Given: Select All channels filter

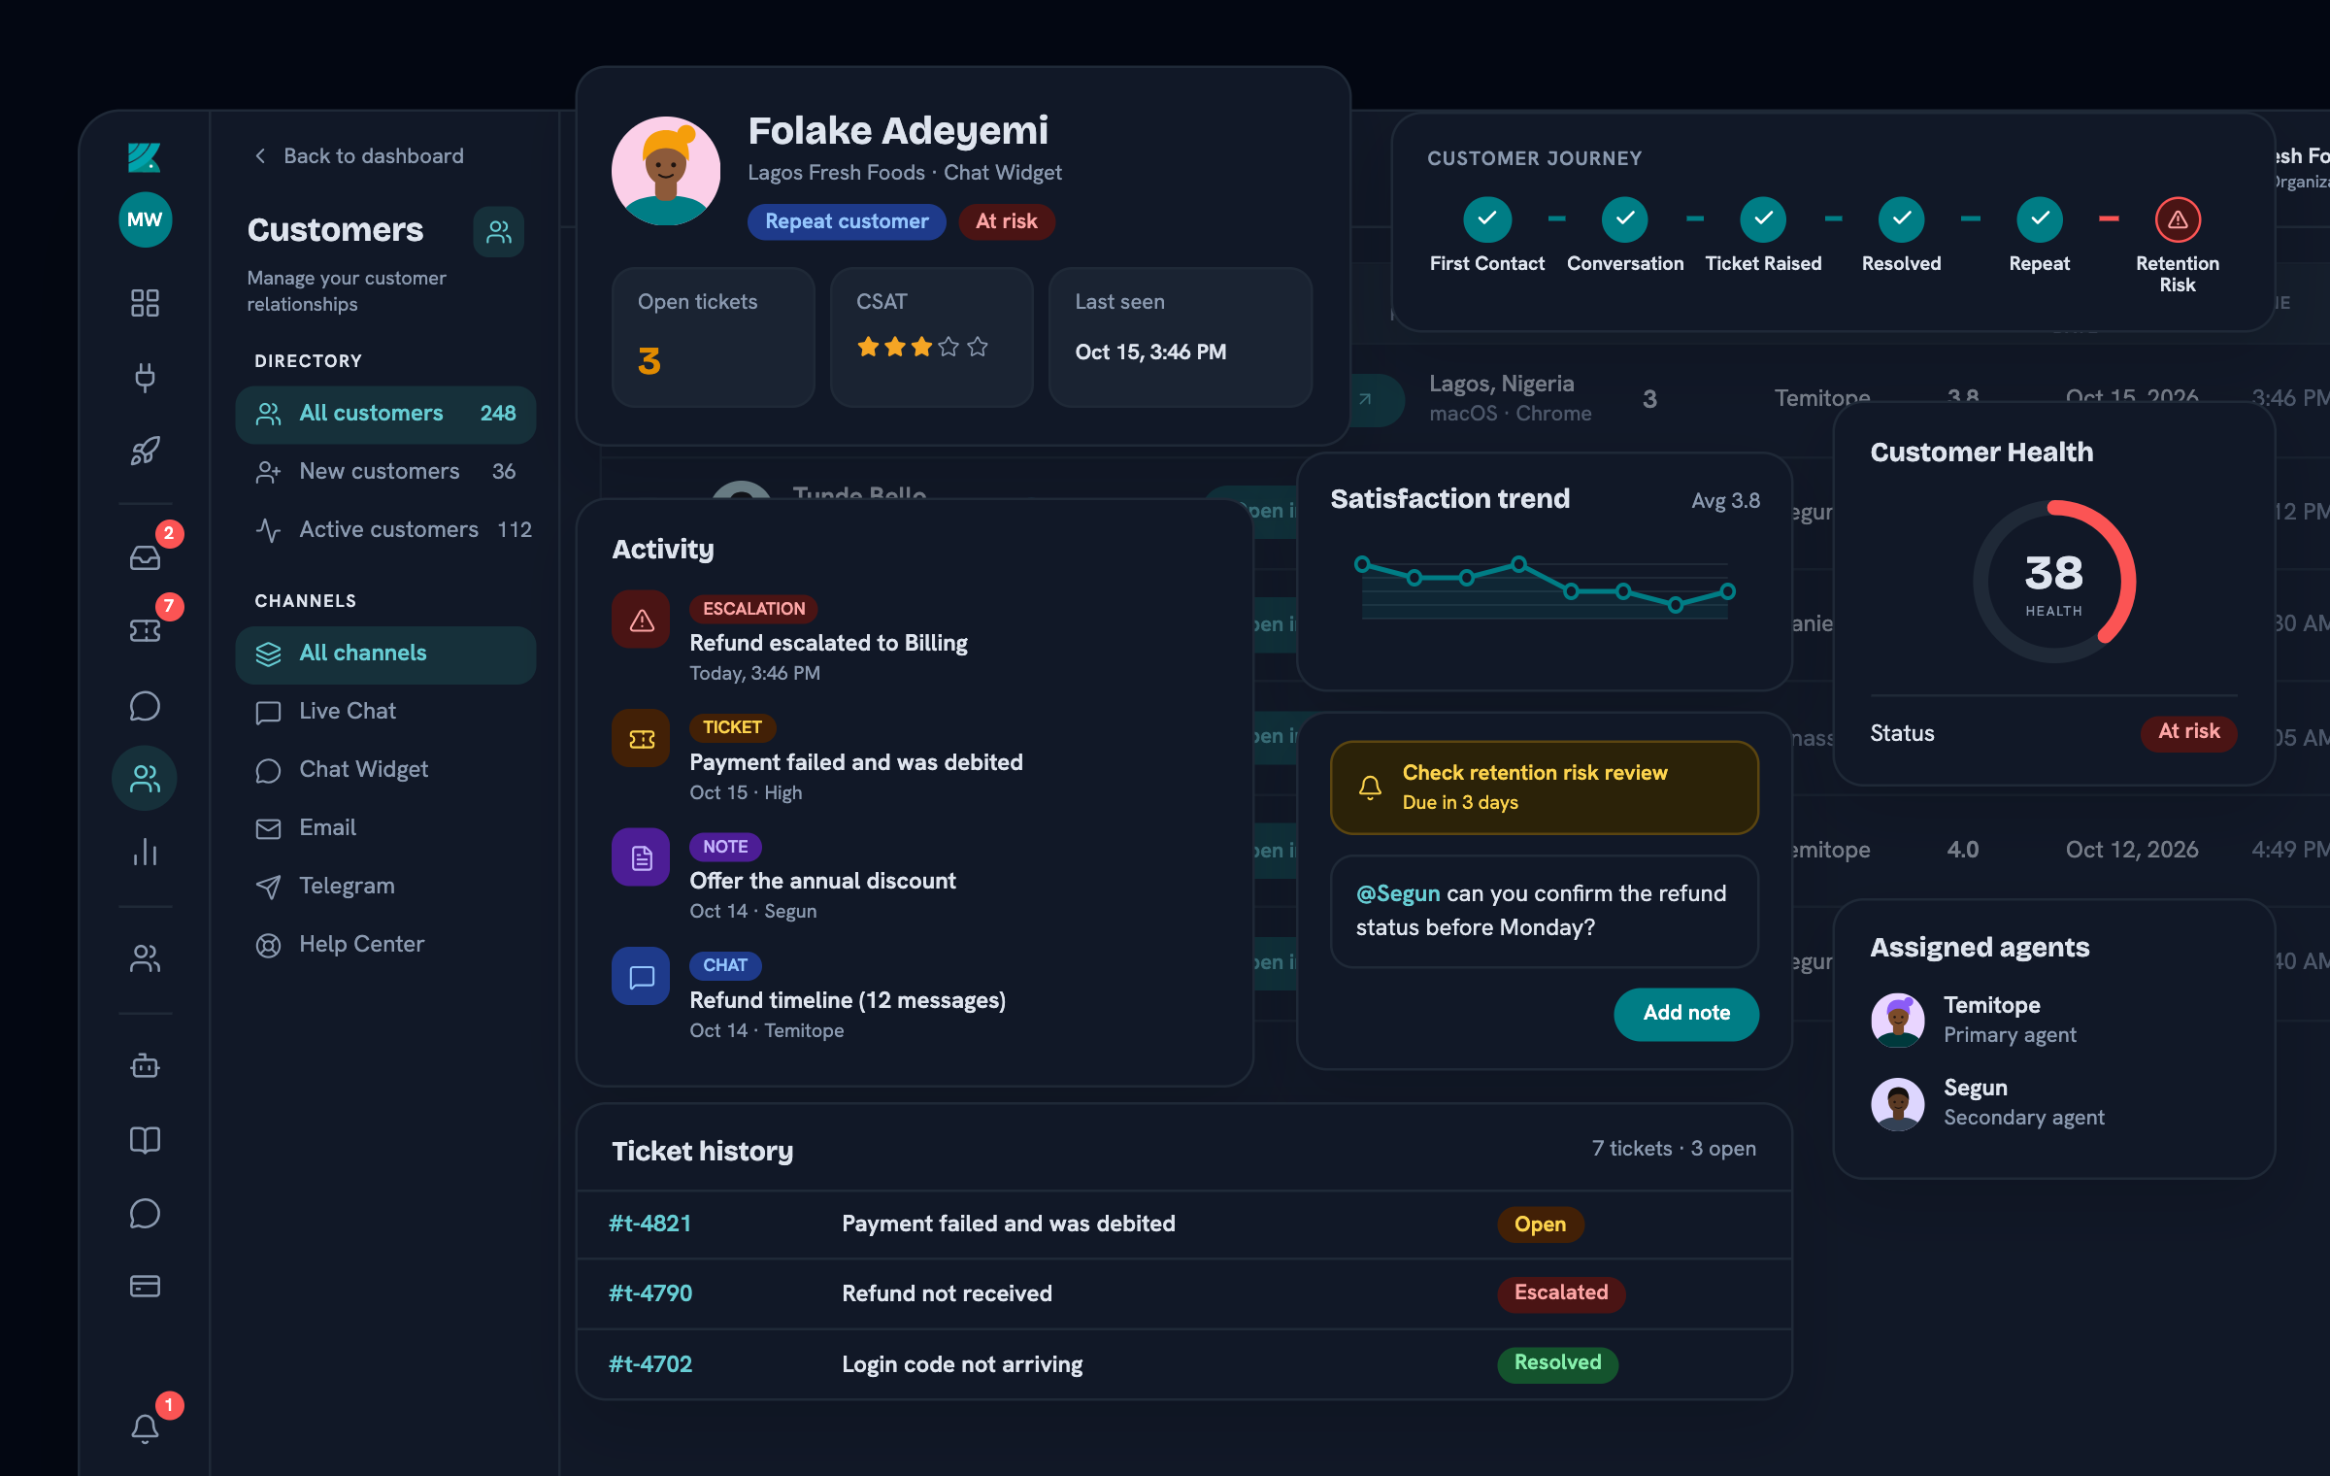Looking at the screenshot, I should pos(385,654).
